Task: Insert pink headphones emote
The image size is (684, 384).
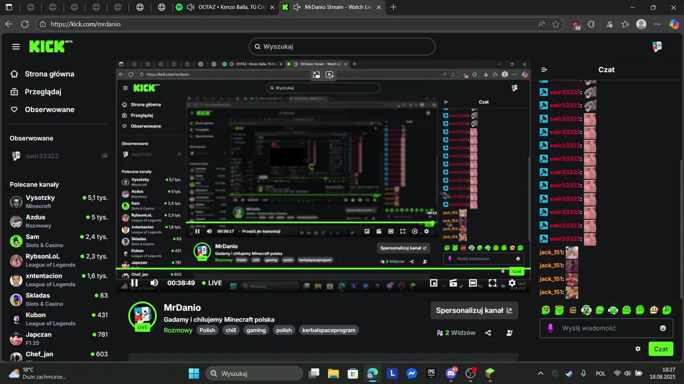Action: 586,310
